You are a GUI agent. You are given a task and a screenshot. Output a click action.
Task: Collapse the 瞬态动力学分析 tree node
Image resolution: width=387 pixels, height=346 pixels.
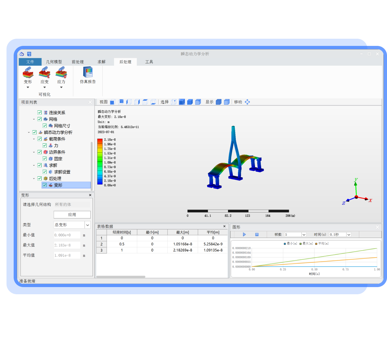tap(29, 132)
